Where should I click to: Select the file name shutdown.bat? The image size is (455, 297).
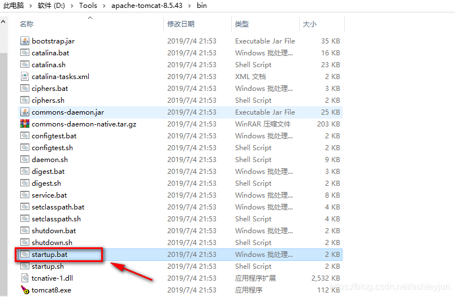tap(54, 230)
